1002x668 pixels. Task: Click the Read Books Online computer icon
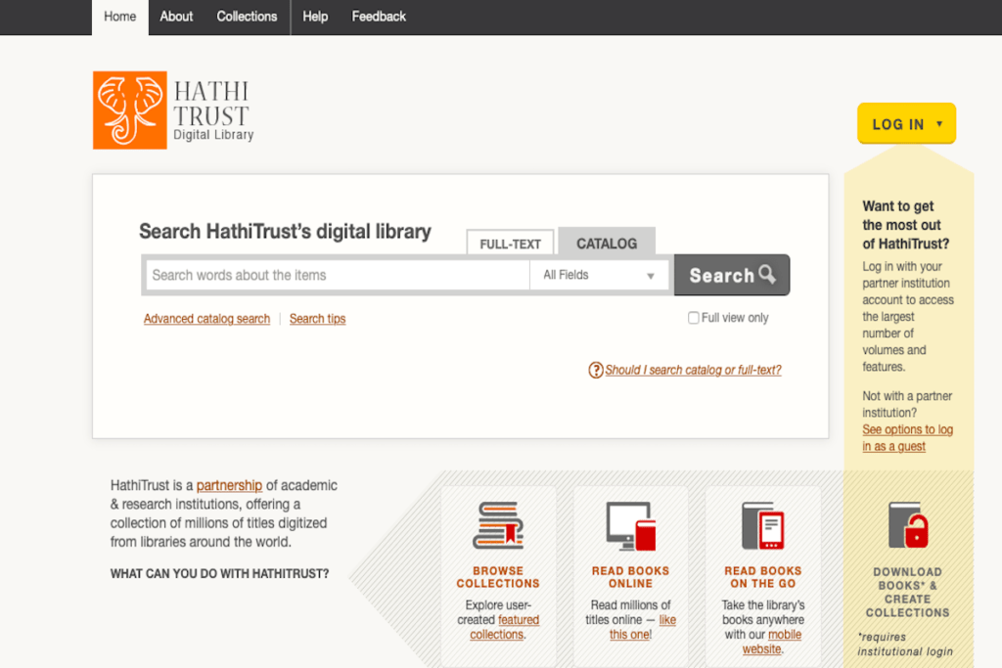click(x=630, y=525)
